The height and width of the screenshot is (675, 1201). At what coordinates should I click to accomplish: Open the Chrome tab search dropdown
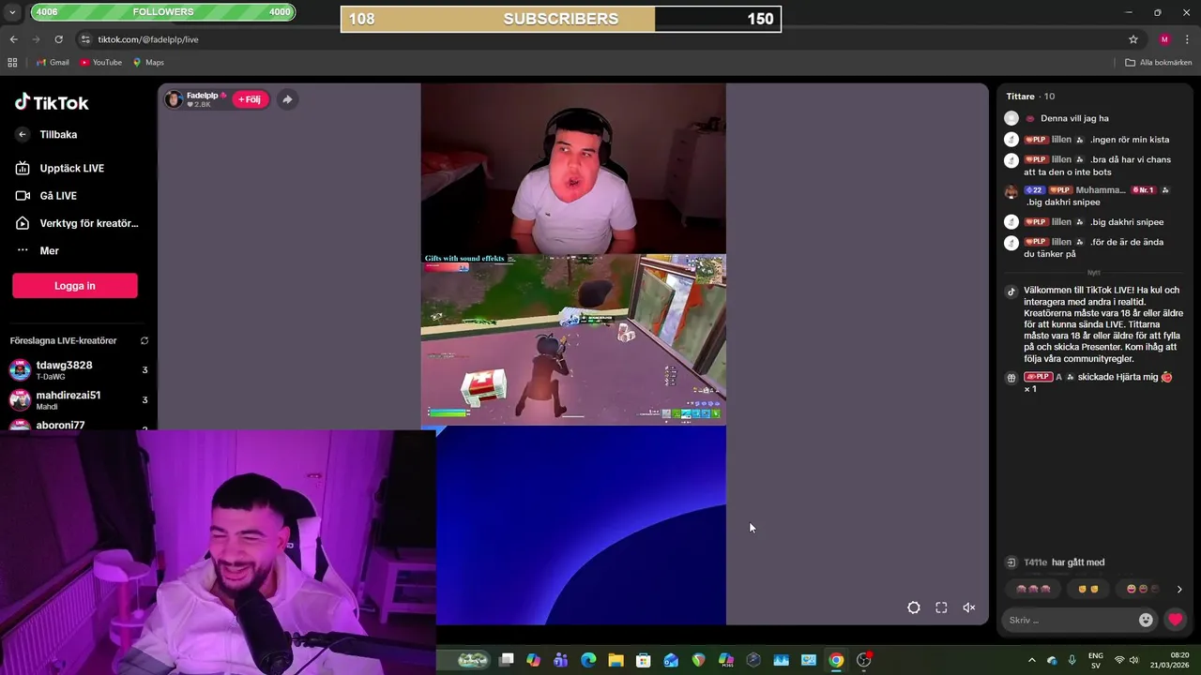[x=12, y=12]
